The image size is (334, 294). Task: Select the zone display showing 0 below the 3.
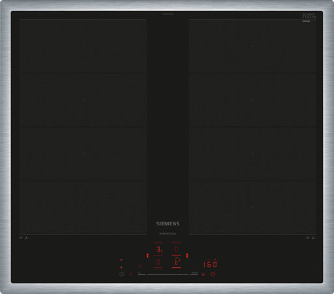[159, 262]
